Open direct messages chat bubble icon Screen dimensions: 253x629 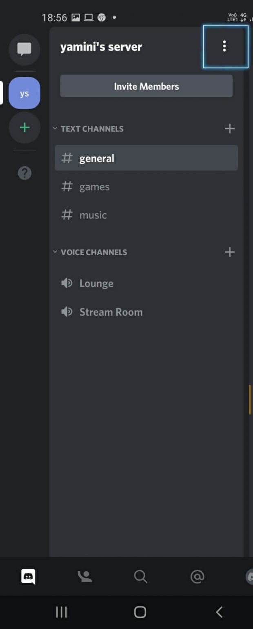pos(24,49)
